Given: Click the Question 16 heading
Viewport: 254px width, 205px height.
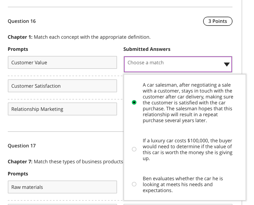Looking at the screenshot, I should coord(22,21).
